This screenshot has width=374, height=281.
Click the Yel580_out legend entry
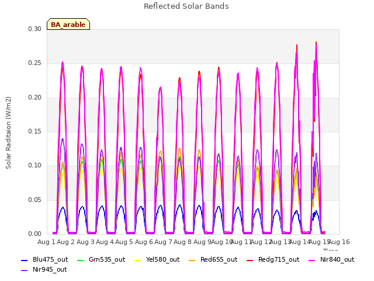[x=157, y=259]
